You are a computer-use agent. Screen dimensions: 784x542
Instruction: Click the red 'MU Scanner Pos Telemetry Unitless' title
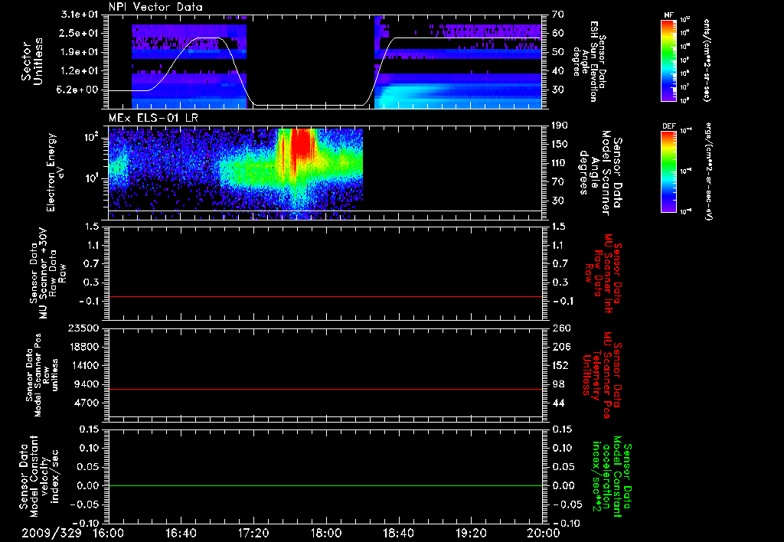click(x=603, y=375)
